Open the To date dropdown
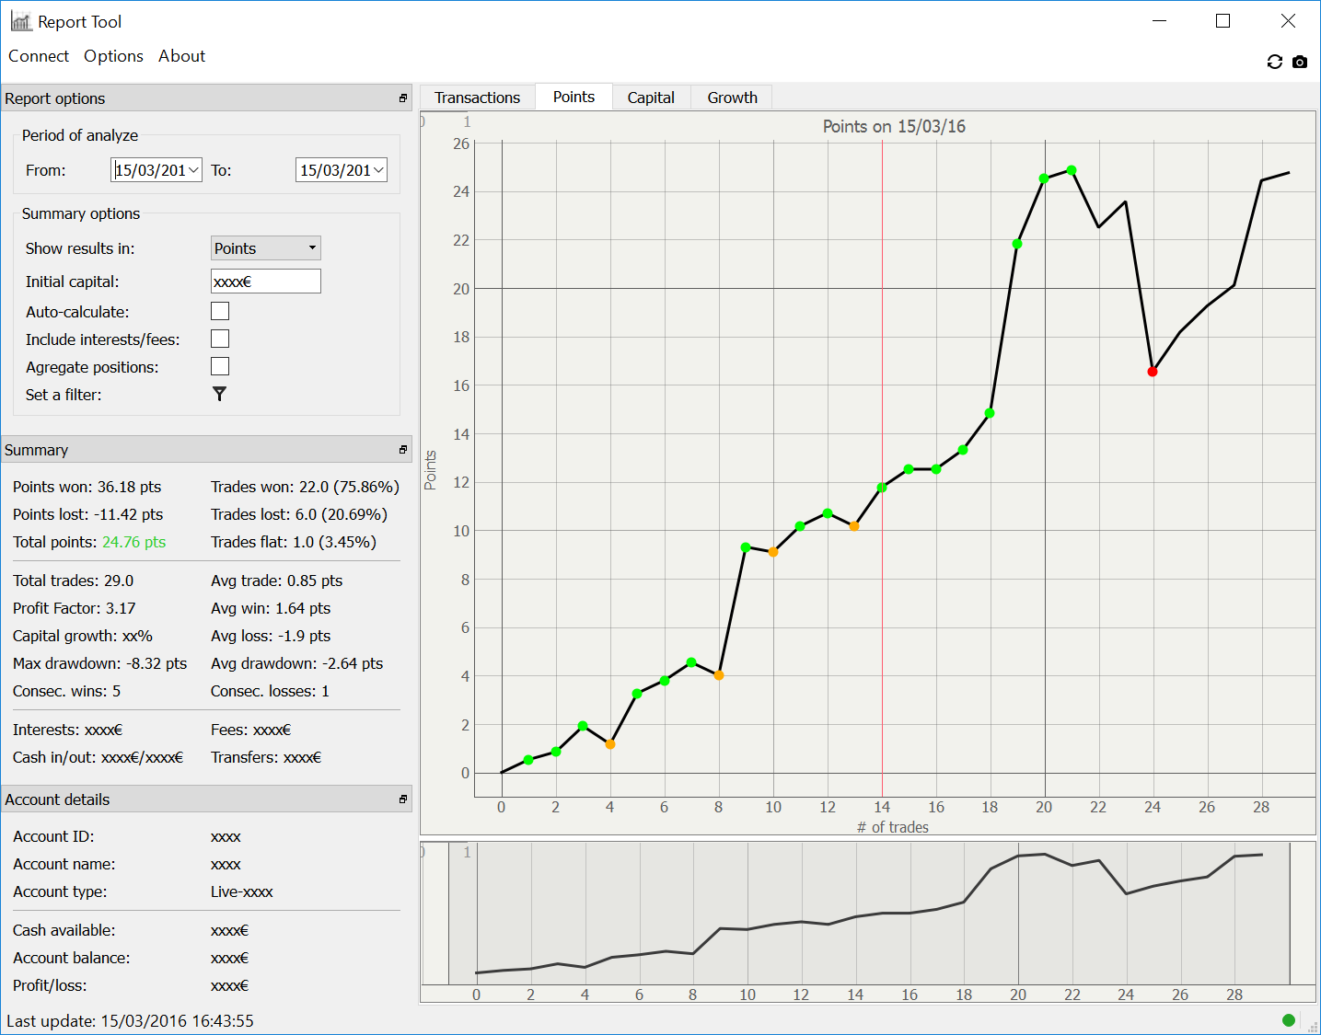The width and height of the screenshot is (1321, 1035). [x=378, y=170]
